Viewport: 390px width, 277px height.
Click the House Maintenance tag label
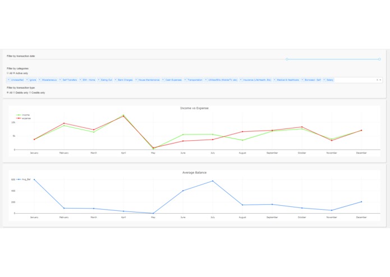(x=149, y=80)
